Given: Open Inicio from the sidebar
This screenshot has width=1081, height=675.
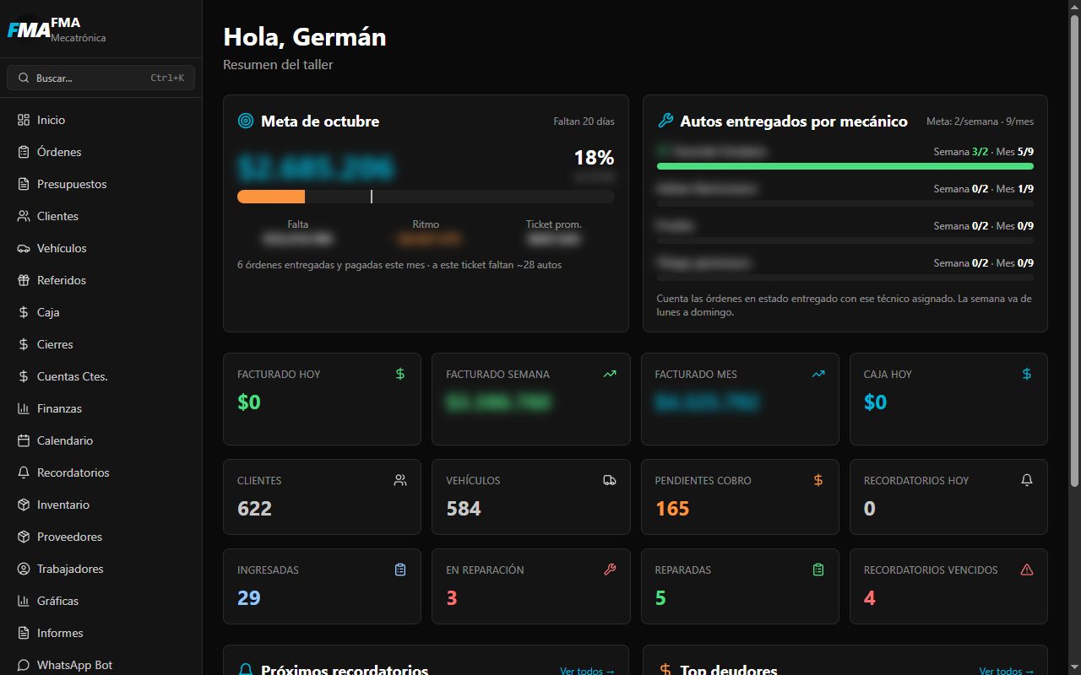Looking at the screenshot, I should click(x=100, y=120).
